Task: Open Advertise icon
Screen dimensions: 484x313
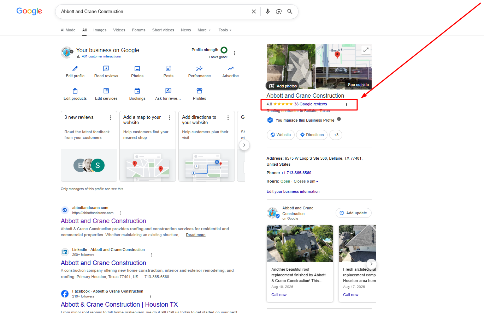Action: tap(230, 69)
